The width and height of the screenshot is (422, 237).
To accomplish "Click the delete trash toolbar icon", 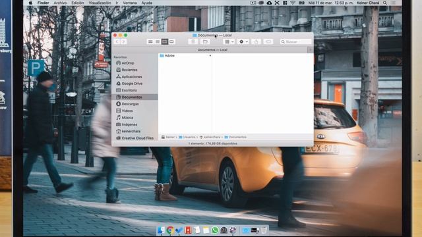I will pyautogui.click(x=193, y=41).
